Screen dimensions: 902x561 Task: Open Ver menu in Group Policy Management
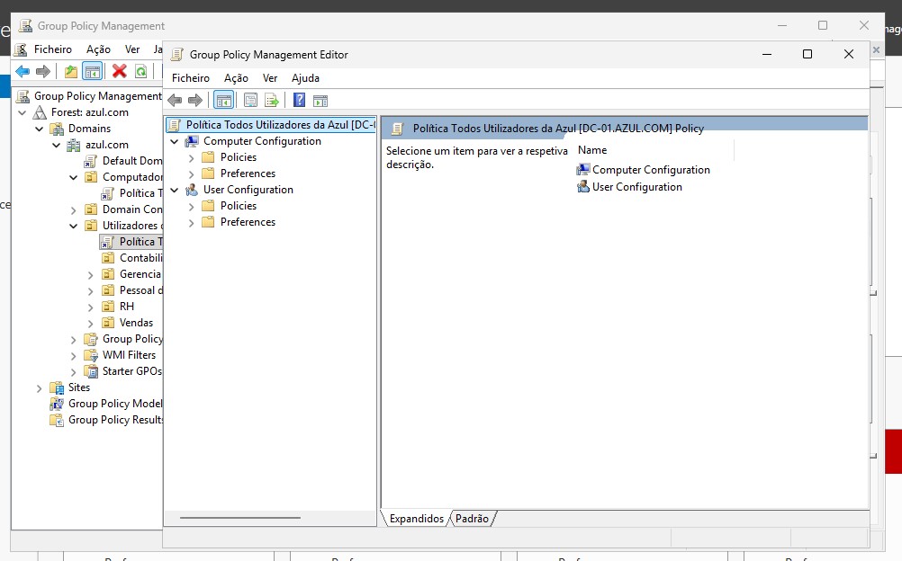coord(132,49)
